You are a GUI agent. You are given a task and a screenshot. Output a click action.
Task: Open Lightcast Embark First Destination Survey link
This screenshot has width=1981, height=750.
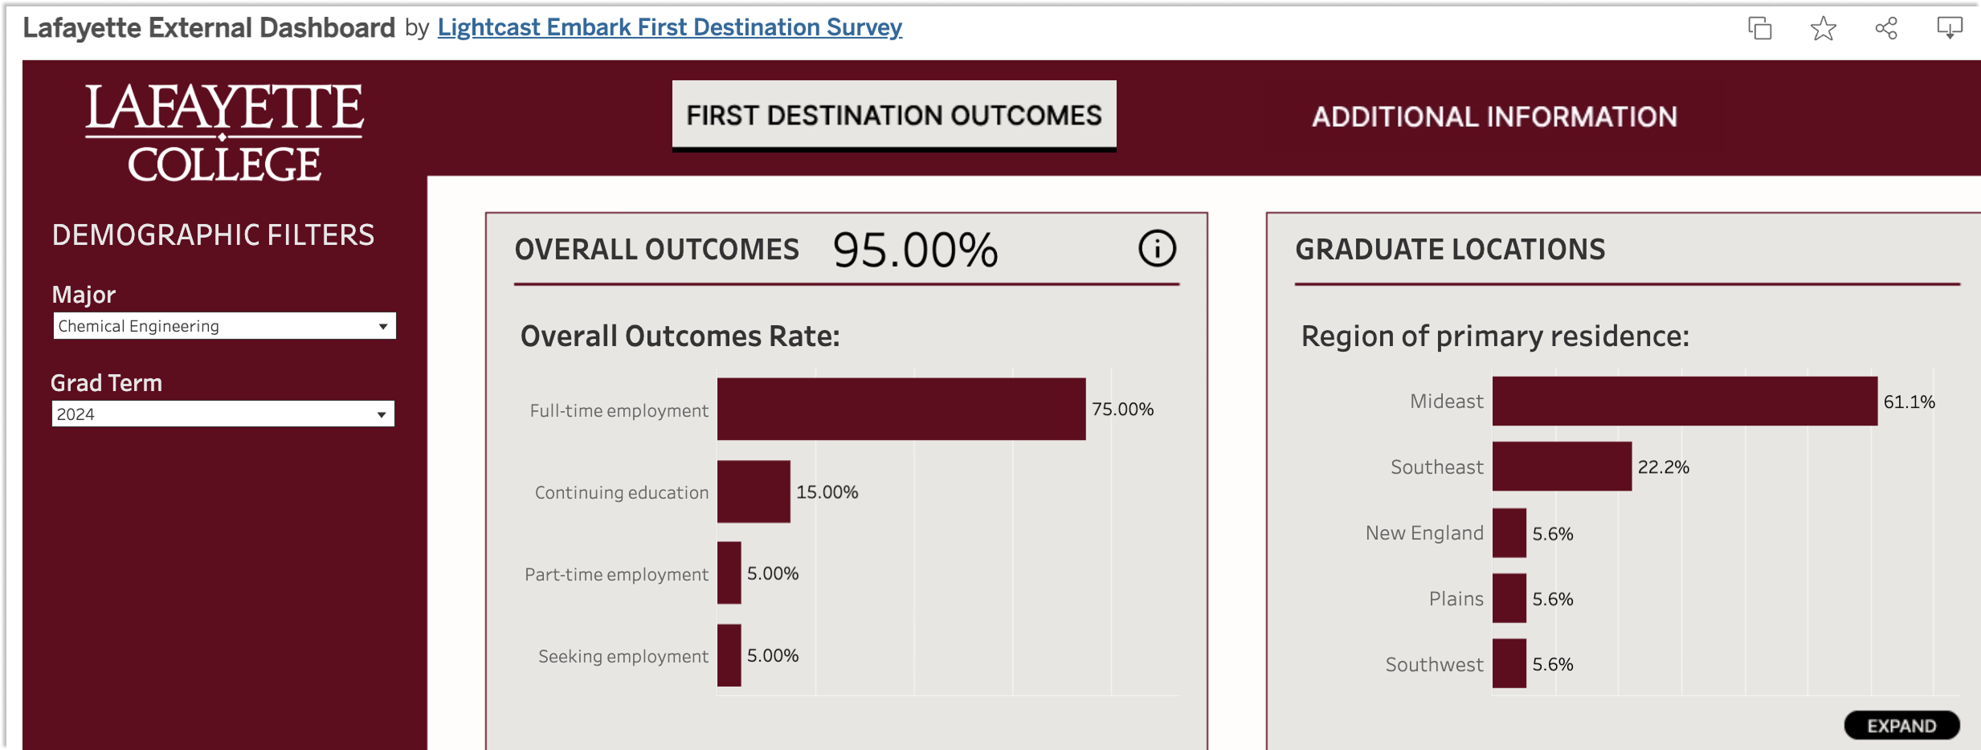pyautogui.click(x=669, y=27)
